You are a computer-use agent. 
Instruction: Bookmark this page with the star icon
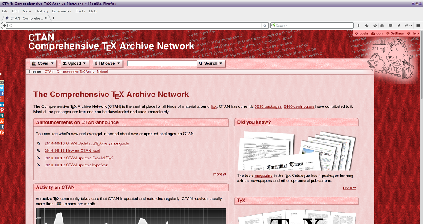(x=375, y=26)
